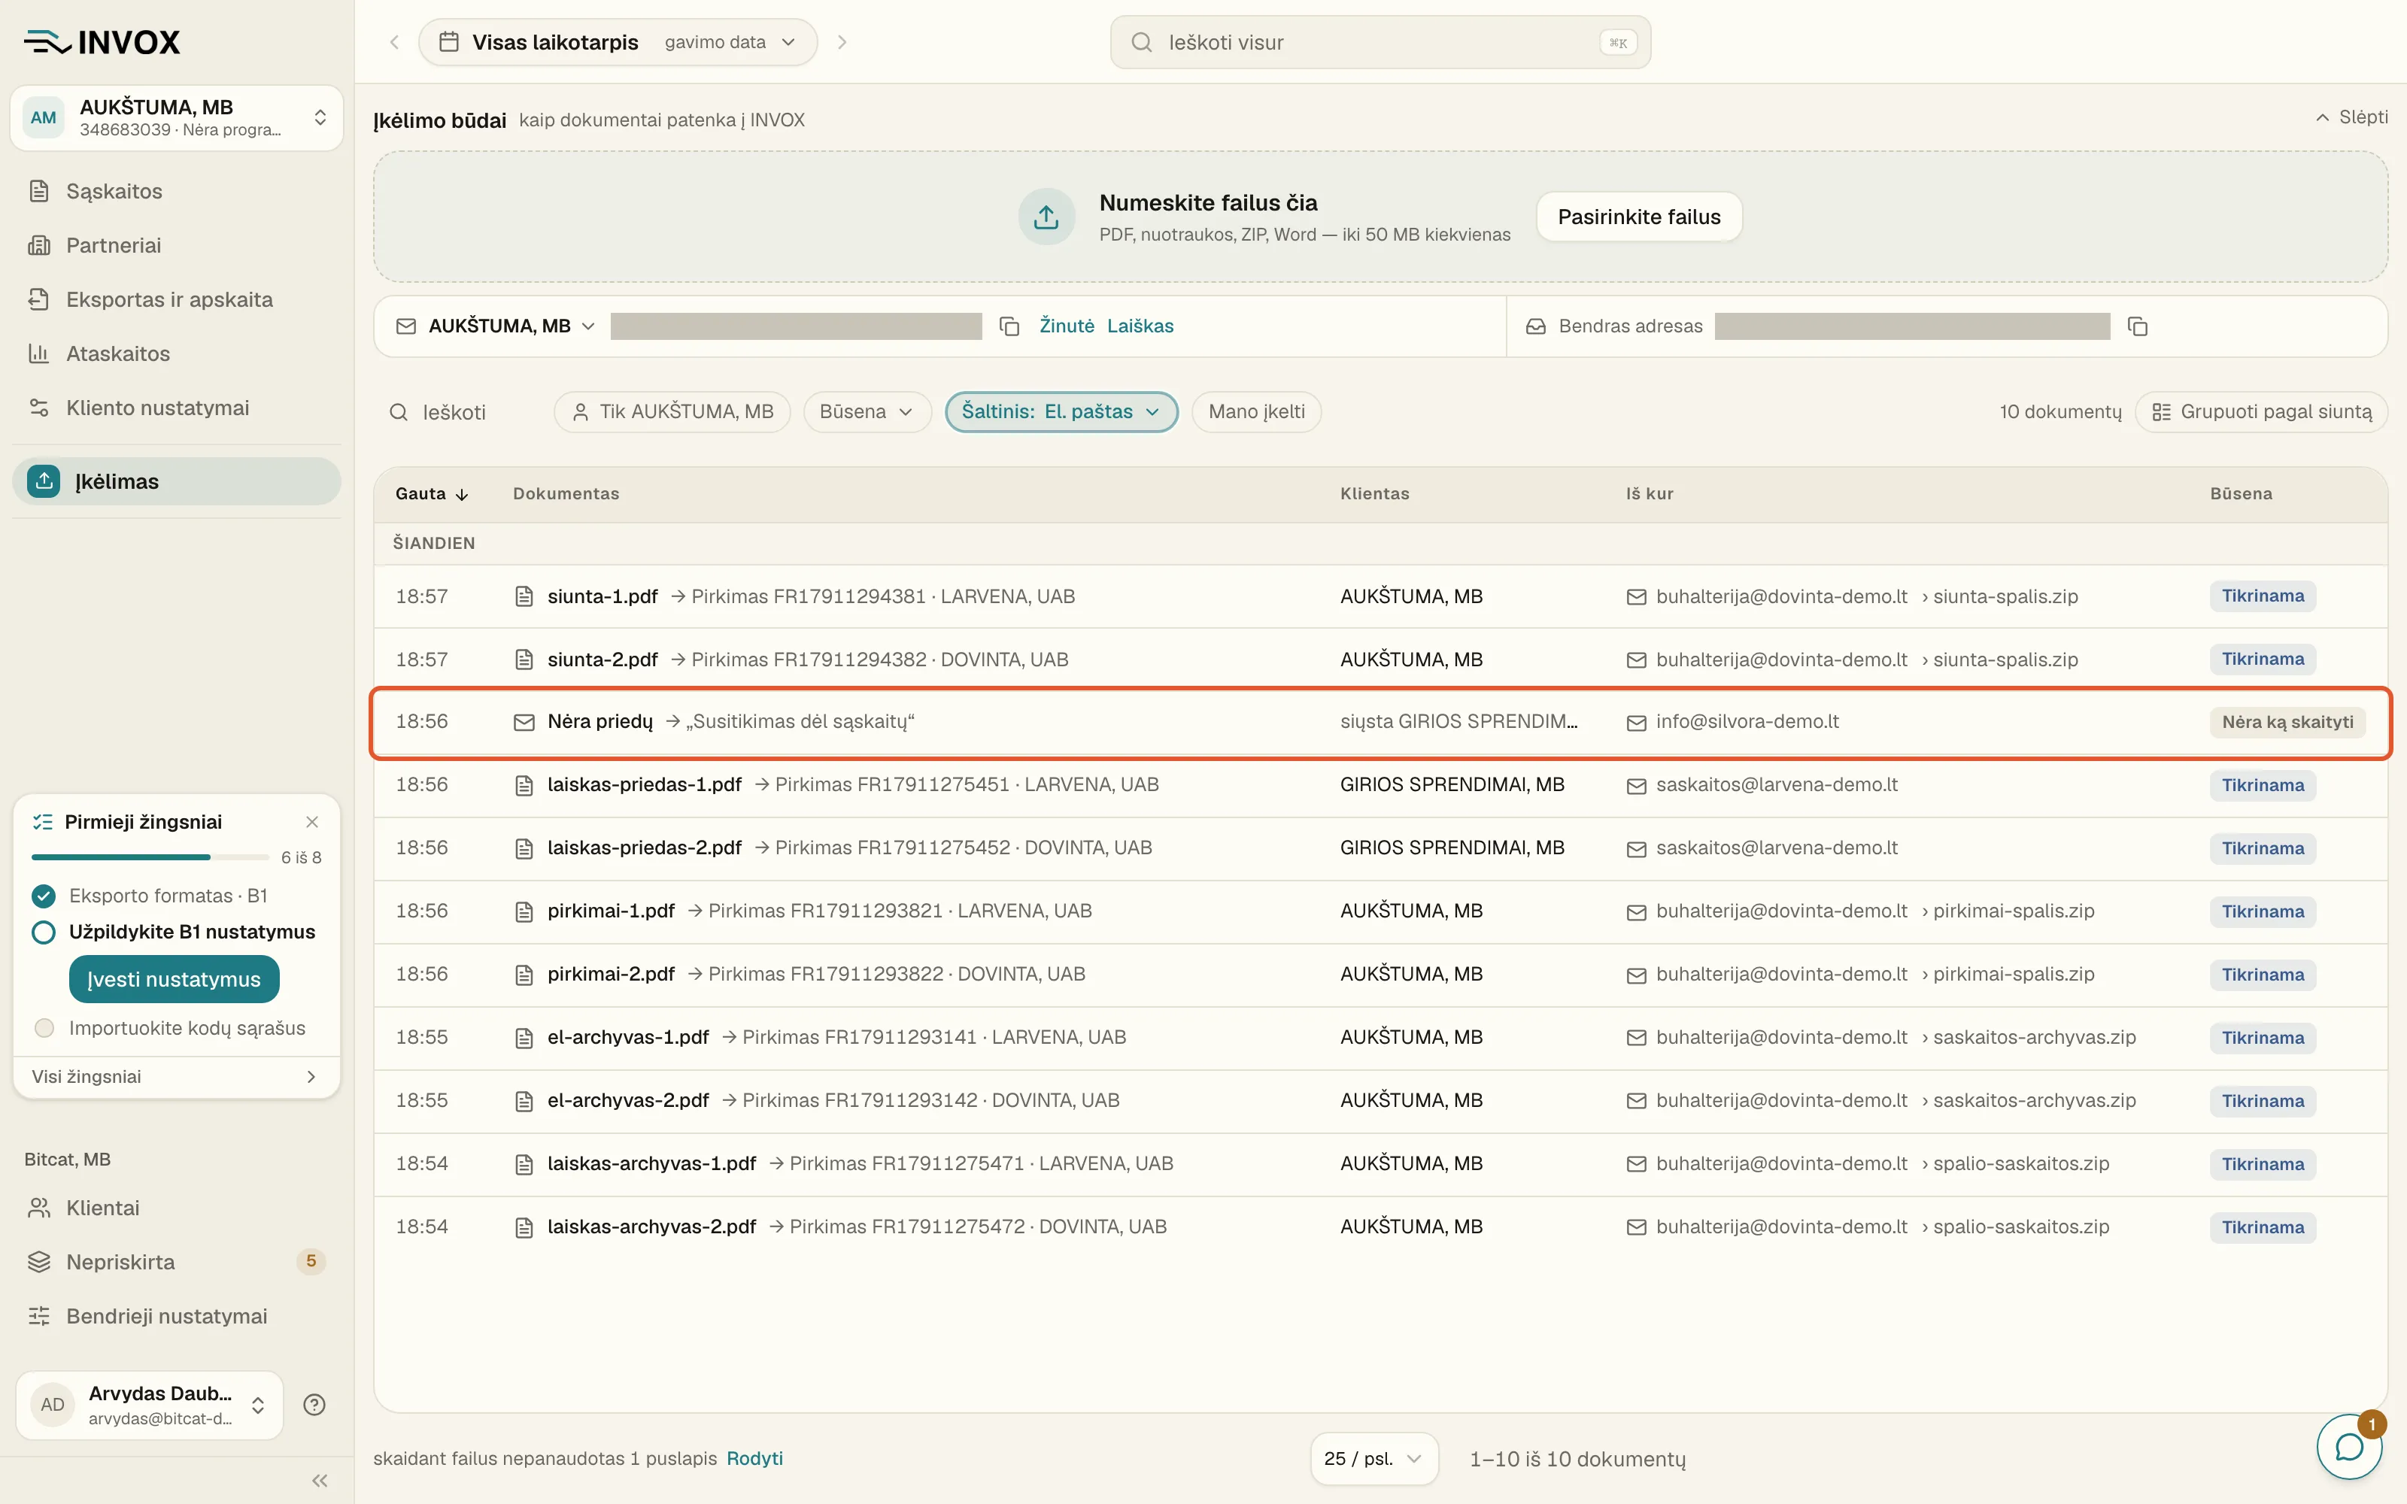Open Partneriai in the sidebar
This screenshot has width=2407, height=1504.
coord(177,244)
